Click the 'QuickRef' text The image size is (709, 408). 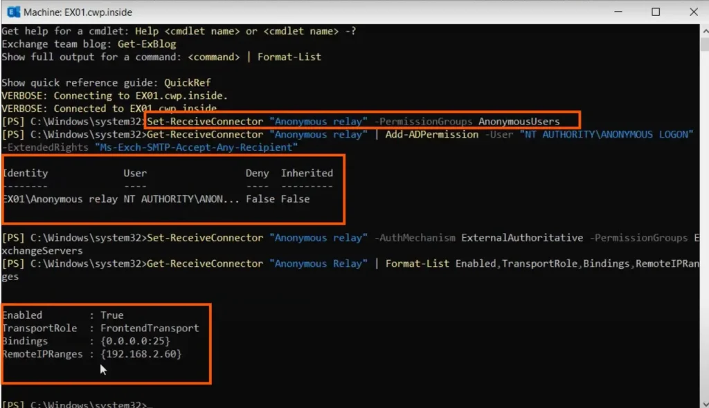(x=187, y=83)
